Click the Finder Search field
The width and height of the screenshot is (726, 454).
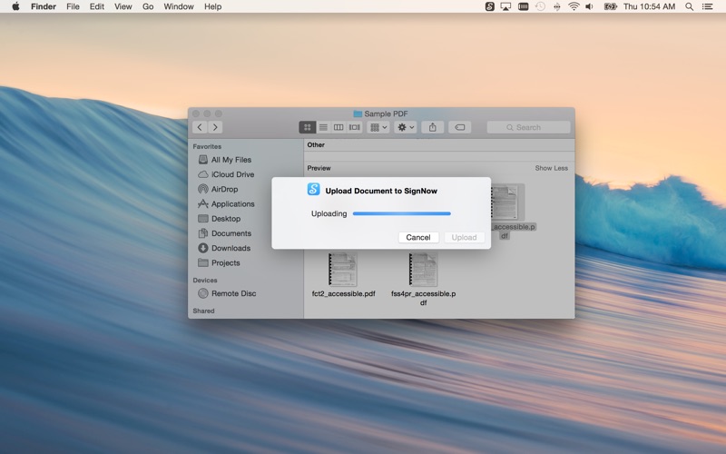tap(528, 127)
